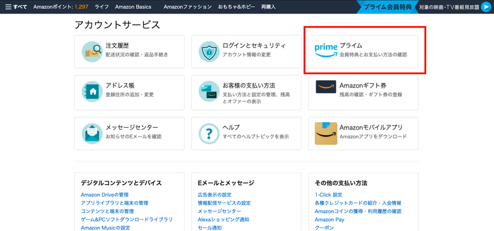This screenshot has height=231, width=494.
Task: Open Amazonギフト券 card title
Action: pyautogui.click(x=363, y=85)
